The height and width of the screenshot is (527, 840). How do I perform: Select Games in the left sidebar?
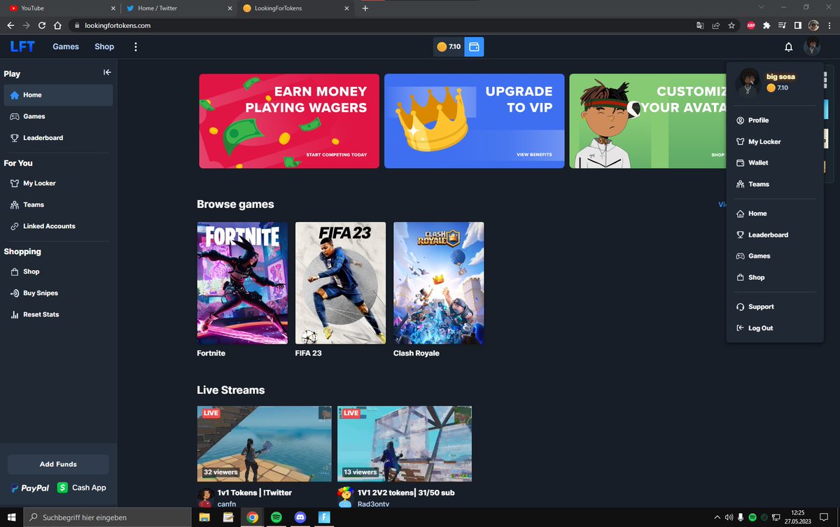coord(58,117)
